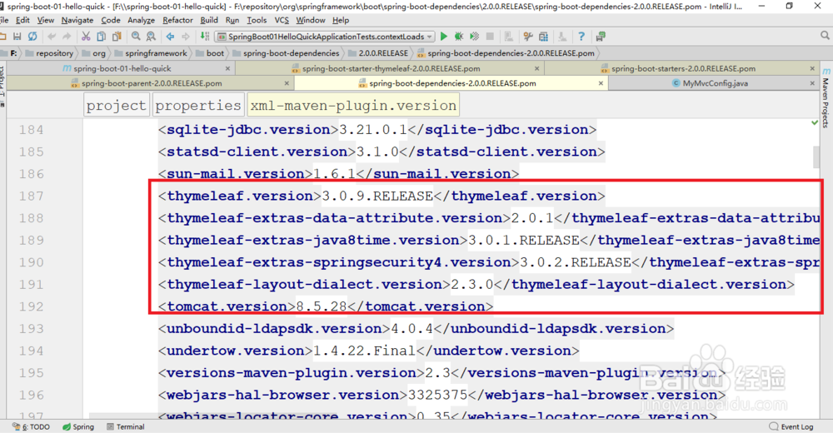
Task: Open the Window menu
Action: pos(310,20)
